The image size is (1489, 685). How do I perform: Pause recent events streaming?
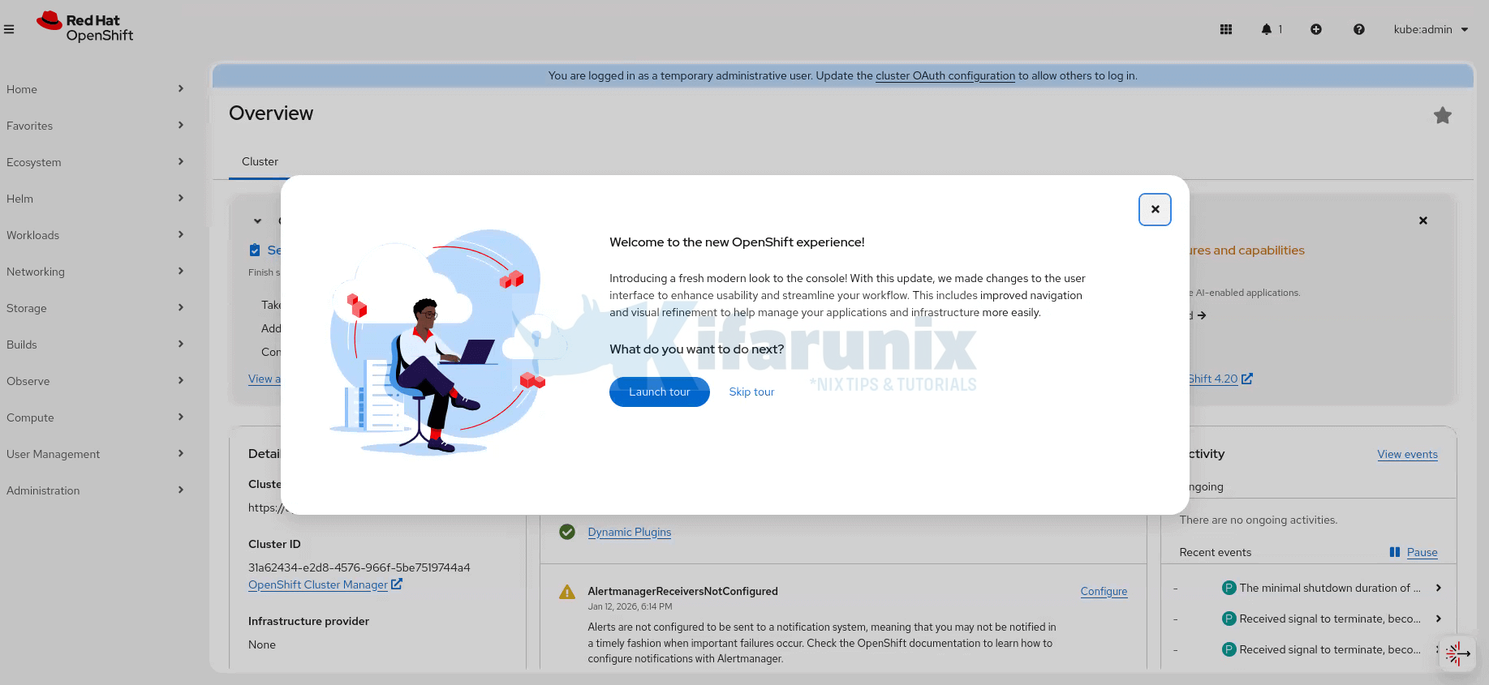coord(1414,552)
